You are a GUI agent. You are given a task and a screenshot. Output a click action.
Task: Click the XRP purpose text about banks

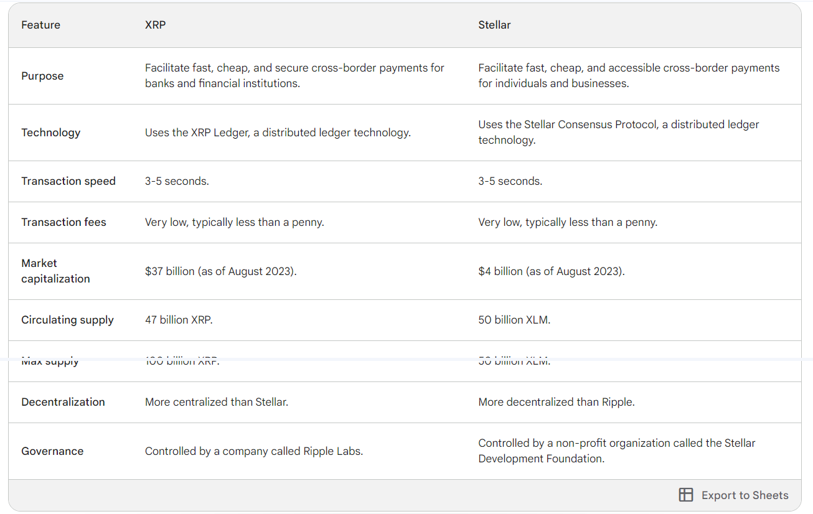294,76
